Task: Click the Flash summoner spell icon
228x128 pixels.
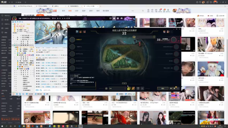Action: click(x=129, y=88)
